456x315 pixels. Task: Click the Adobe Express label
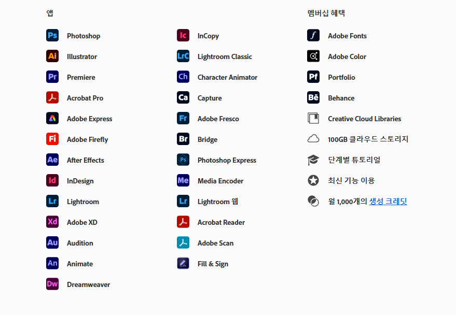tap(90, 119)
